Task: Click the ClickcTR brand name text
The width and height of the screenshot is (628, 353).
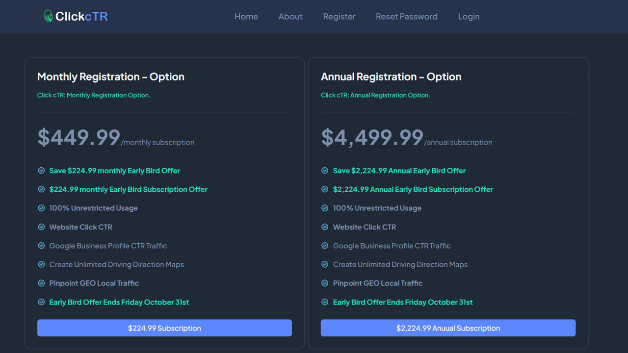Action: click(x=81, y=17)
